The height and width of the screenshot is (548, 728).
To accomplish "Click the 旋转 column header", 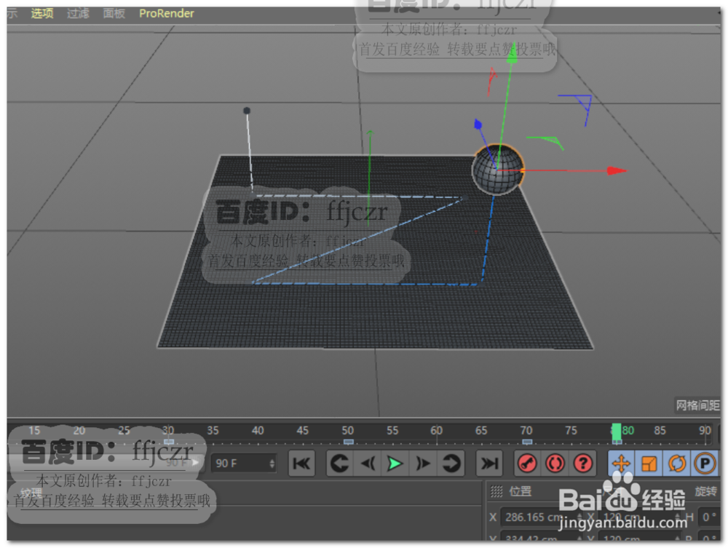I will 705,491.
